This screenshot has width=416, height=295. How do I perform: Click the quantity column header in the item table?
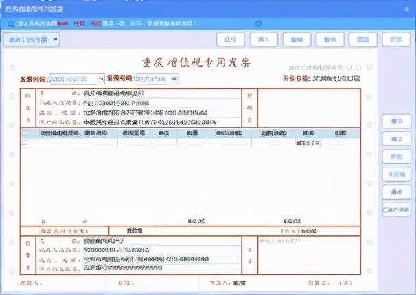[192, 133]
